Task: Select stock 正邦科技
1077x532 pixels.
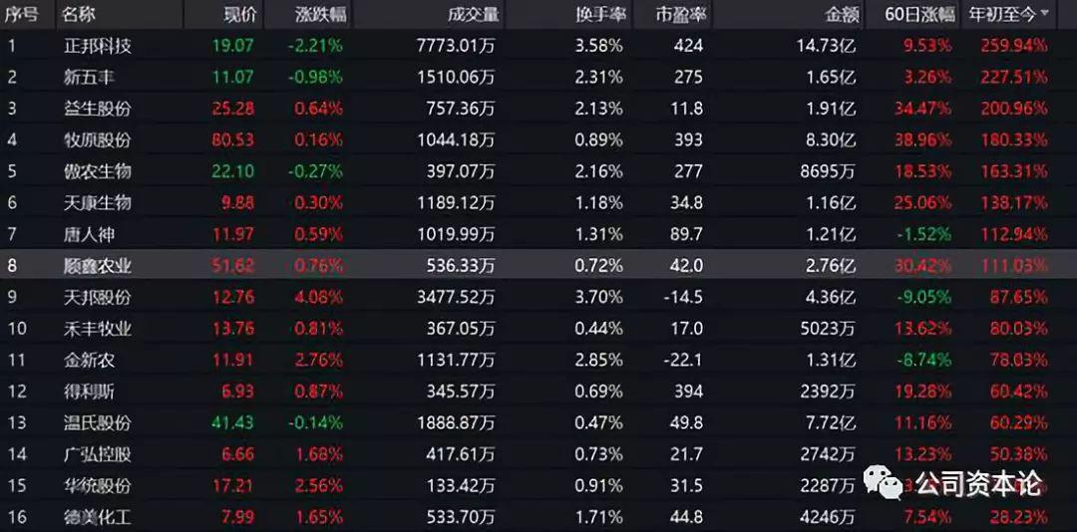Action: coord(97,46)
